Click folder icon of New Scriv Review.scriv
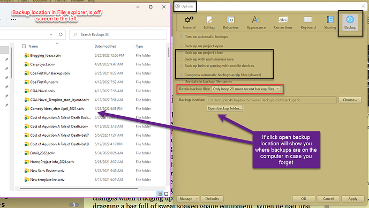This screenshot has width=369, height=208. click(27, 170)
